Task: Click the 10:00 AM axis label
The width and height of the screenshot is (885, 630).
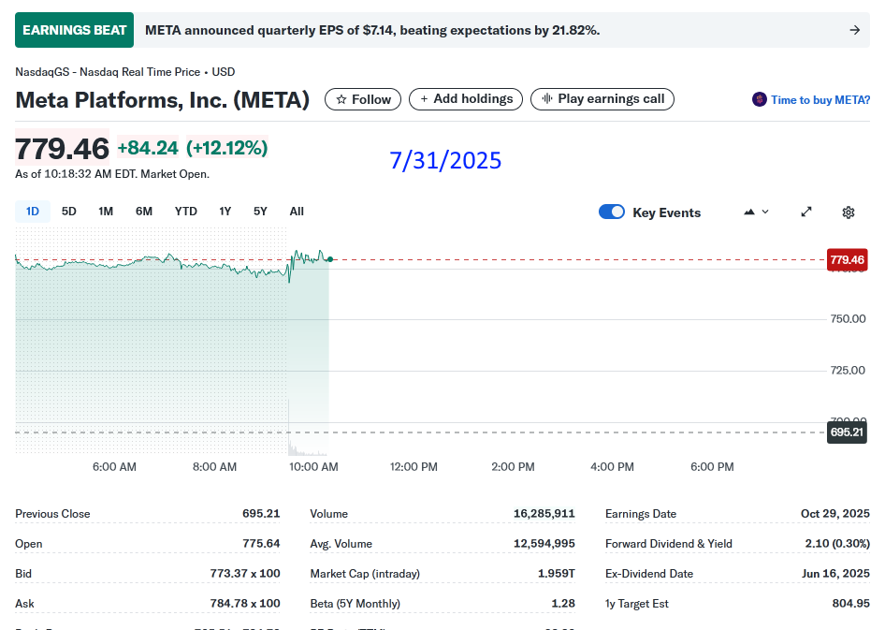Action: point(313,467)
